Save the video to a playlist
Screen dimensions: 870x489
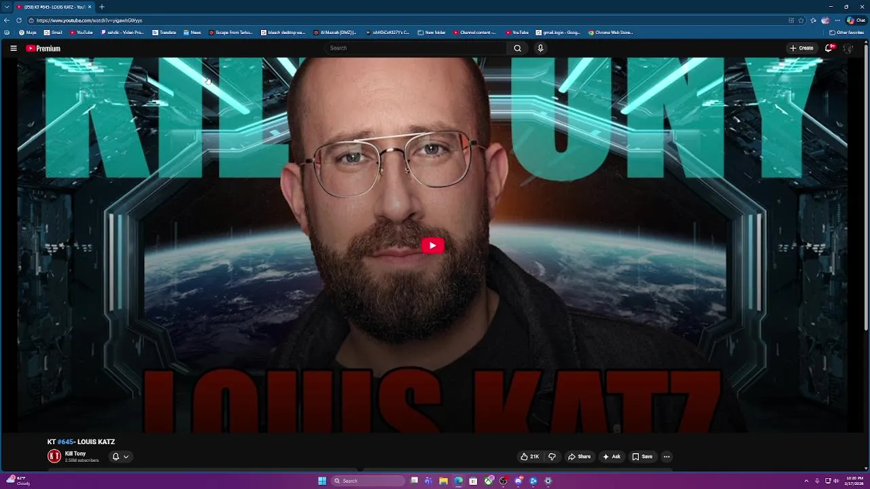click(x=642, y=456)
